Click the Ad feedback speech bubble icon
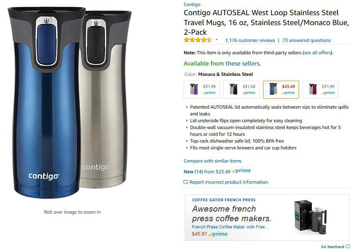 tap(348, 247)
